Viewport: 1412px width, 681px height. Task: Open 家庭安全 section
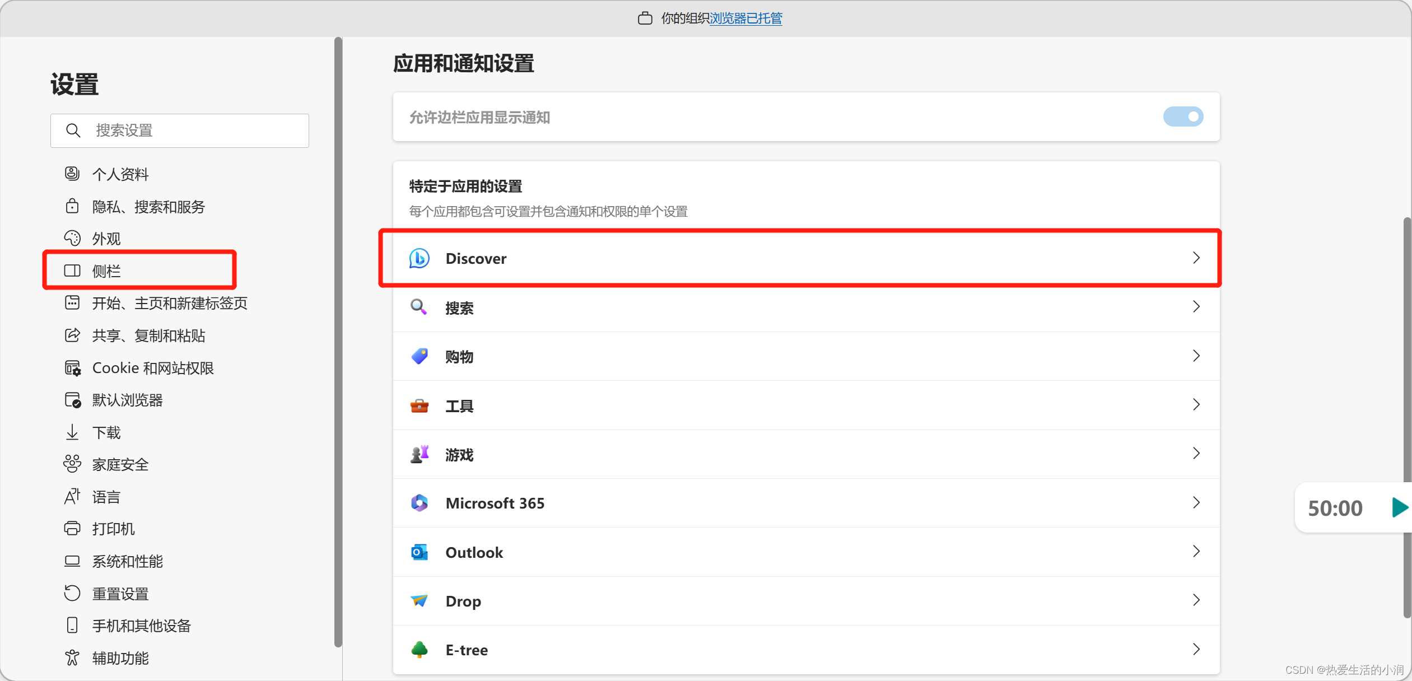coord(120,465)
